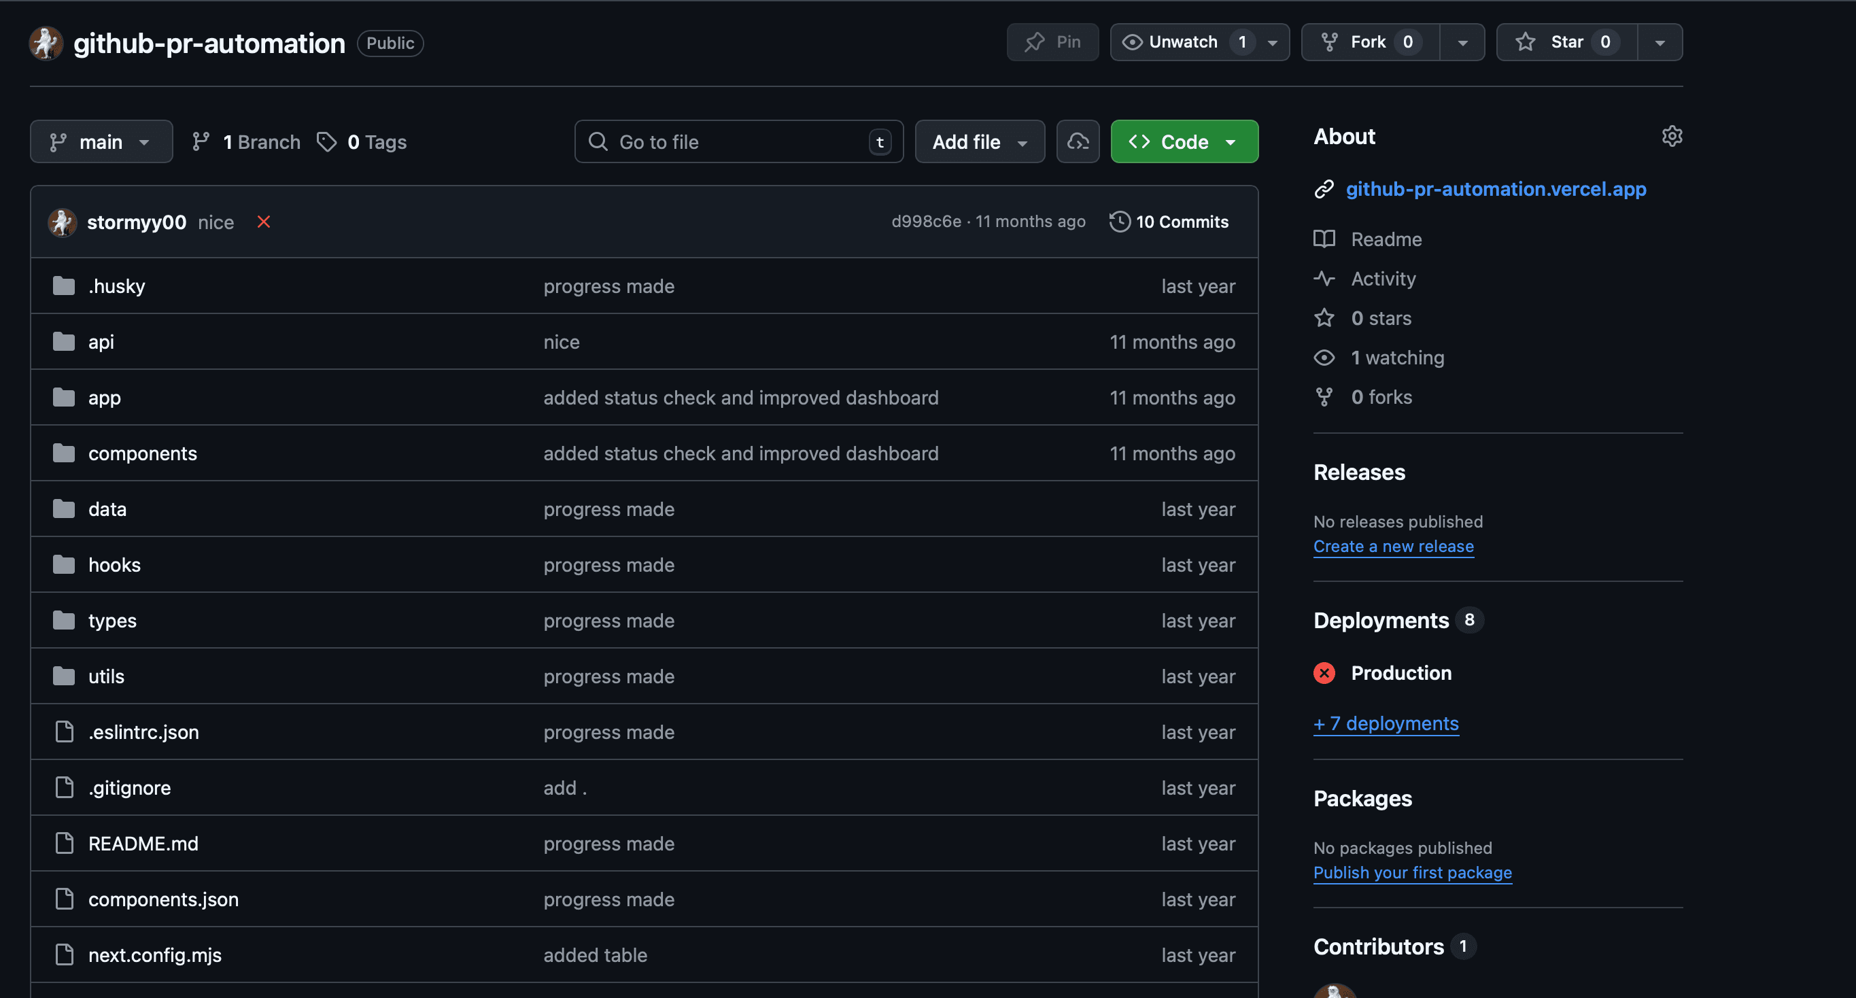1856x998 pixels.
Task: Click the cloud codespaces icon button
Action: pos(1077,141)
